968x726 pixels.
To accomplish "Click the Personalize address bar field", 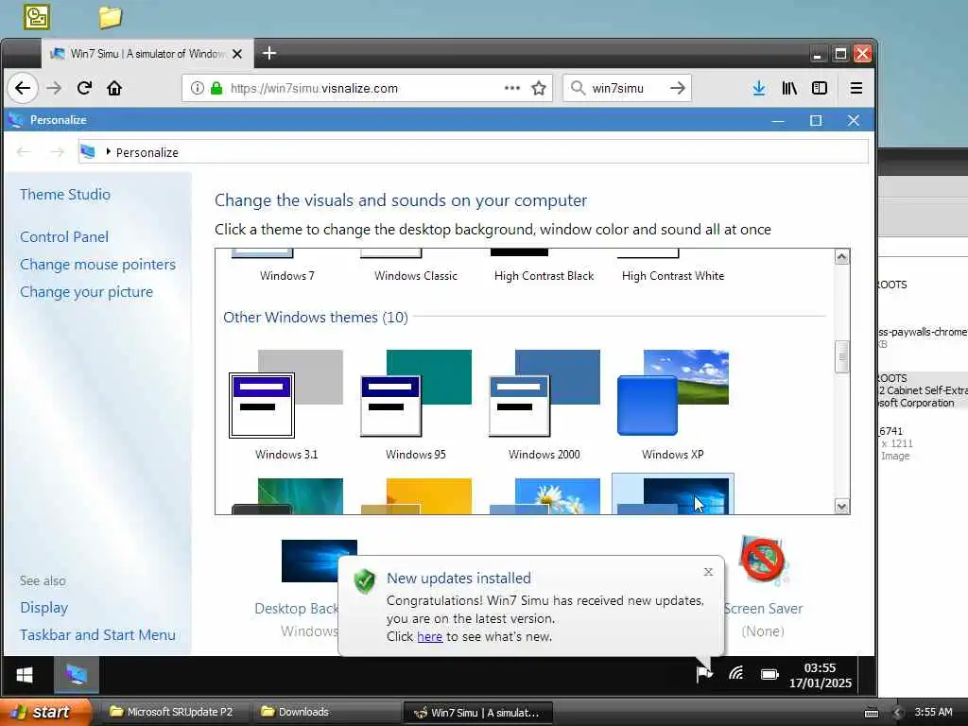I will click(473, 152).
